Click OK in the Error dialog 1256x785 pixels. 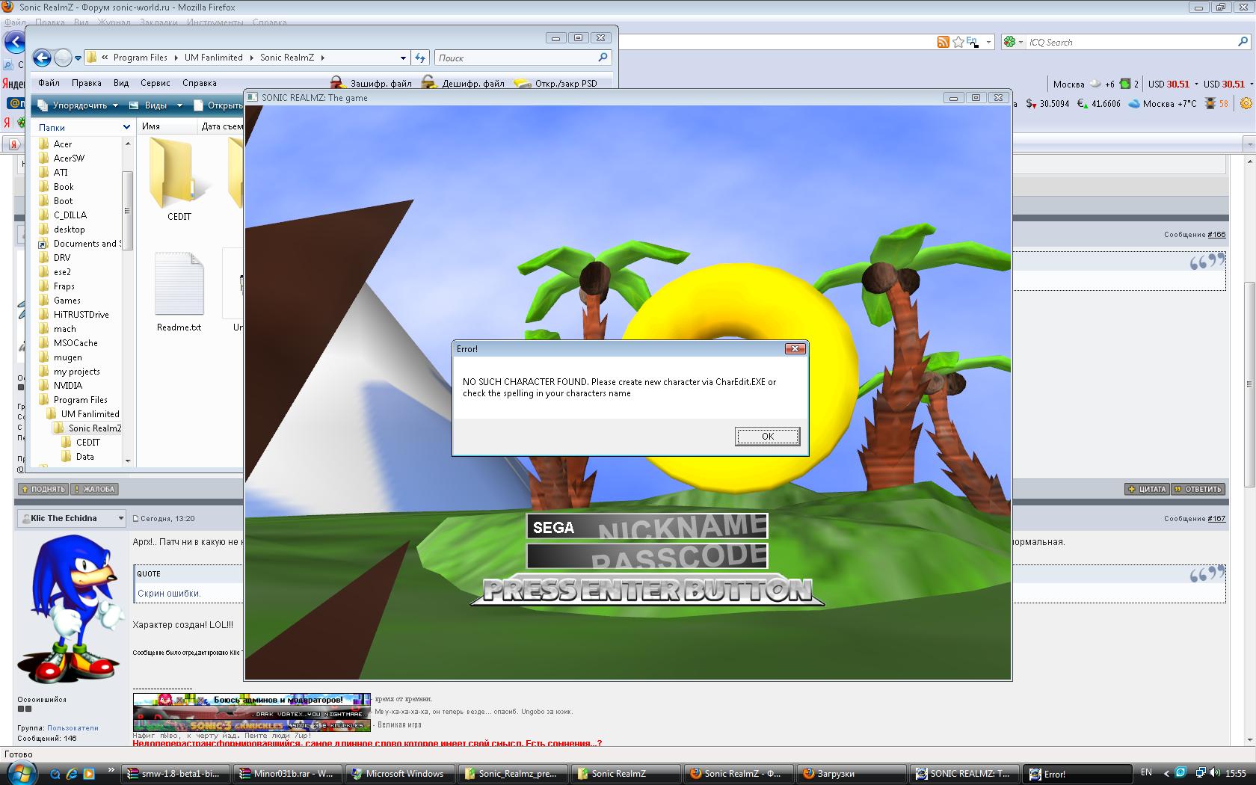(767, 437)
